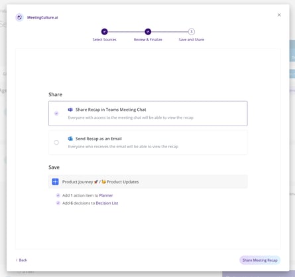The image size is (295, 277).
Task: Open the Planner link
Action: [x=106, y=195]
